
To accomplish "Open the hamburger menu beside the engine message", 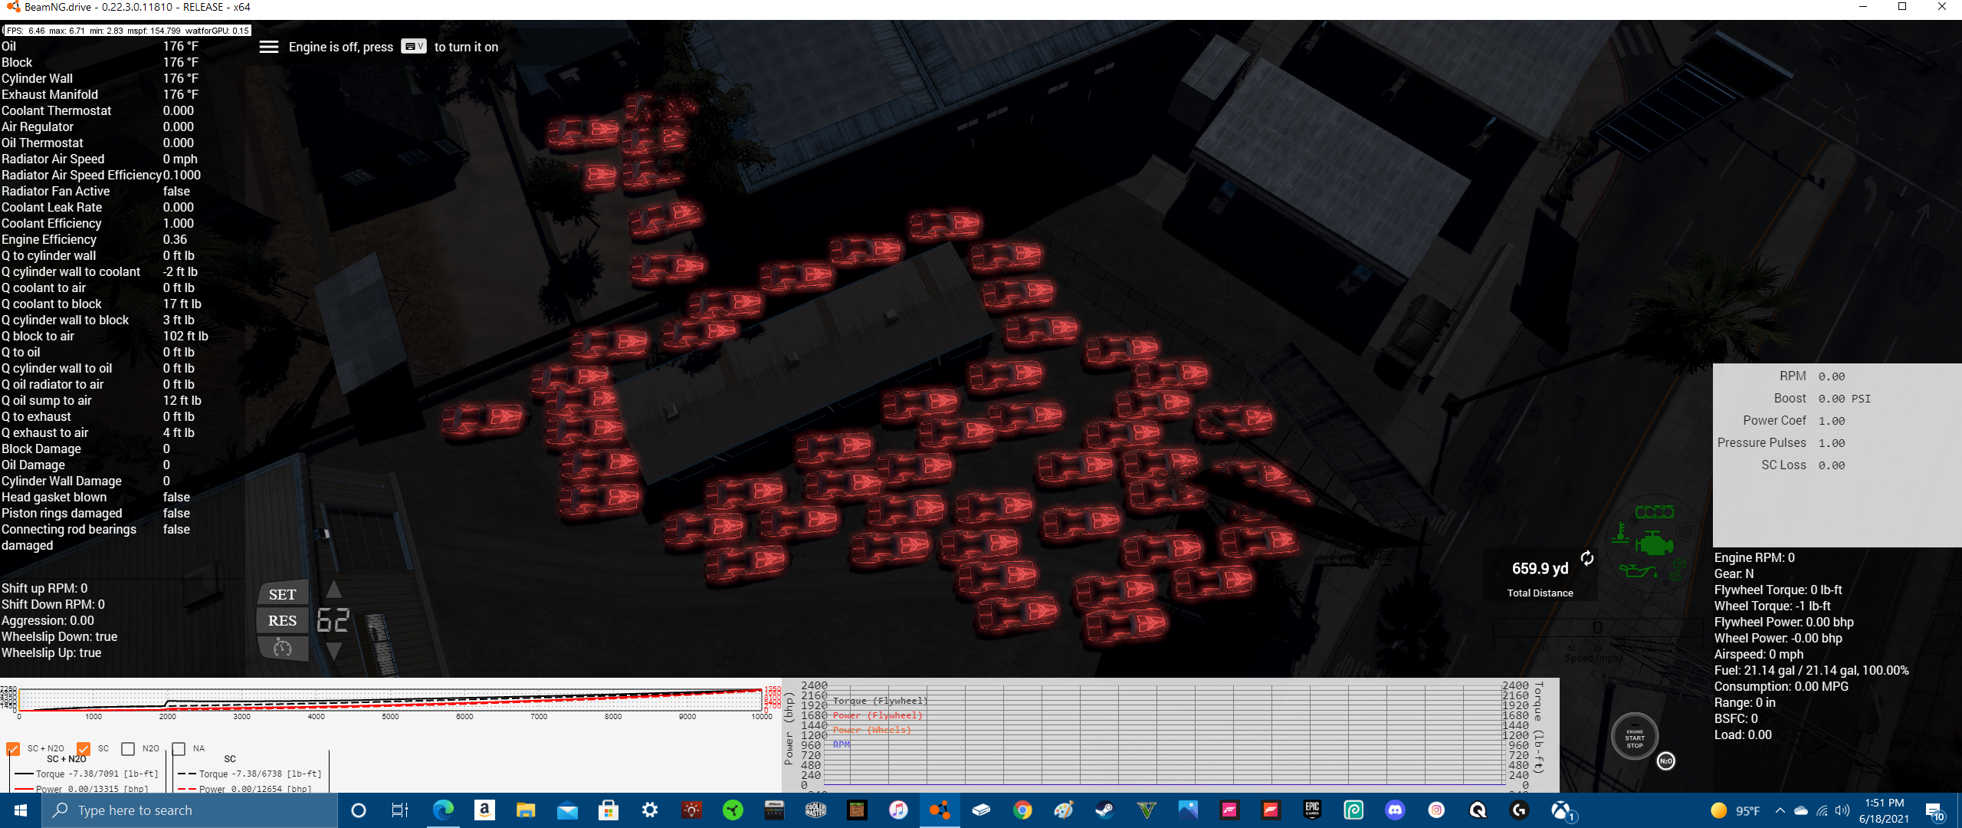I will tap(269, 47).
